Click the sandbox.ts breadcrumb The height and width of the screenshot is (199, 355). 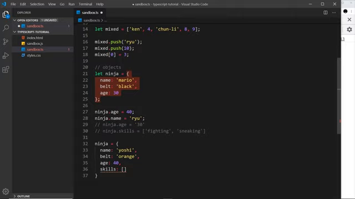point(92,20)
